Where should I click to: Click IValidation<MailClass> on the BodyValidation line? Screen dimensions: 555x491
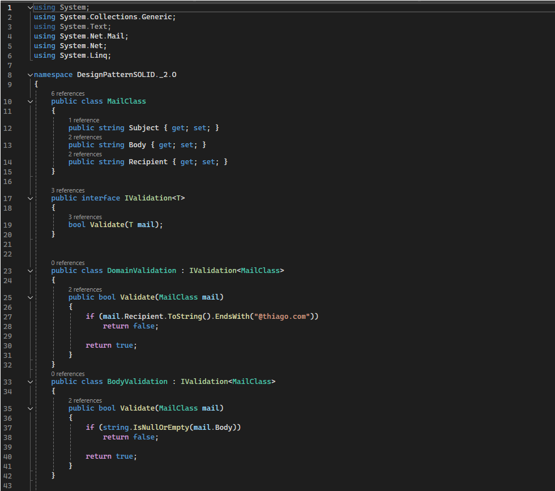pyautogui.click(x=228, y=382)
